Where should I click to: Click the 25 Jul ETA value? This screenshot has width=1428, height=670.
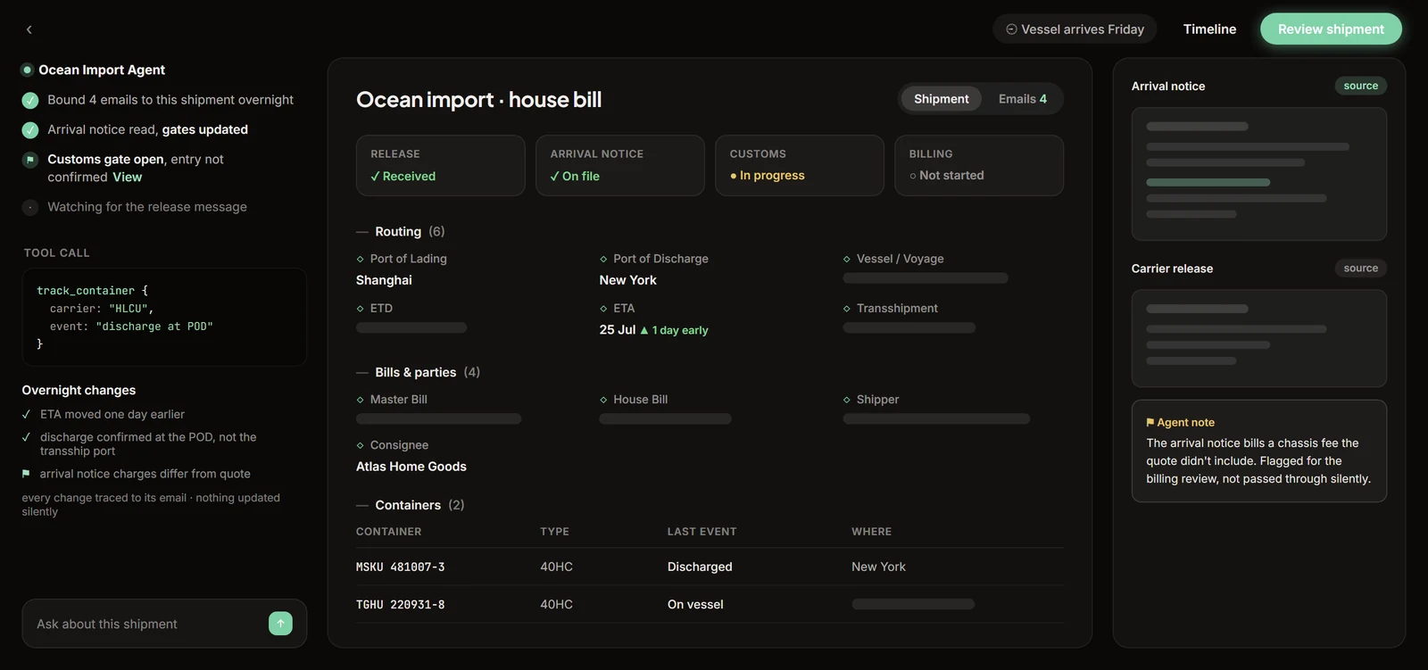click(618, 330)
